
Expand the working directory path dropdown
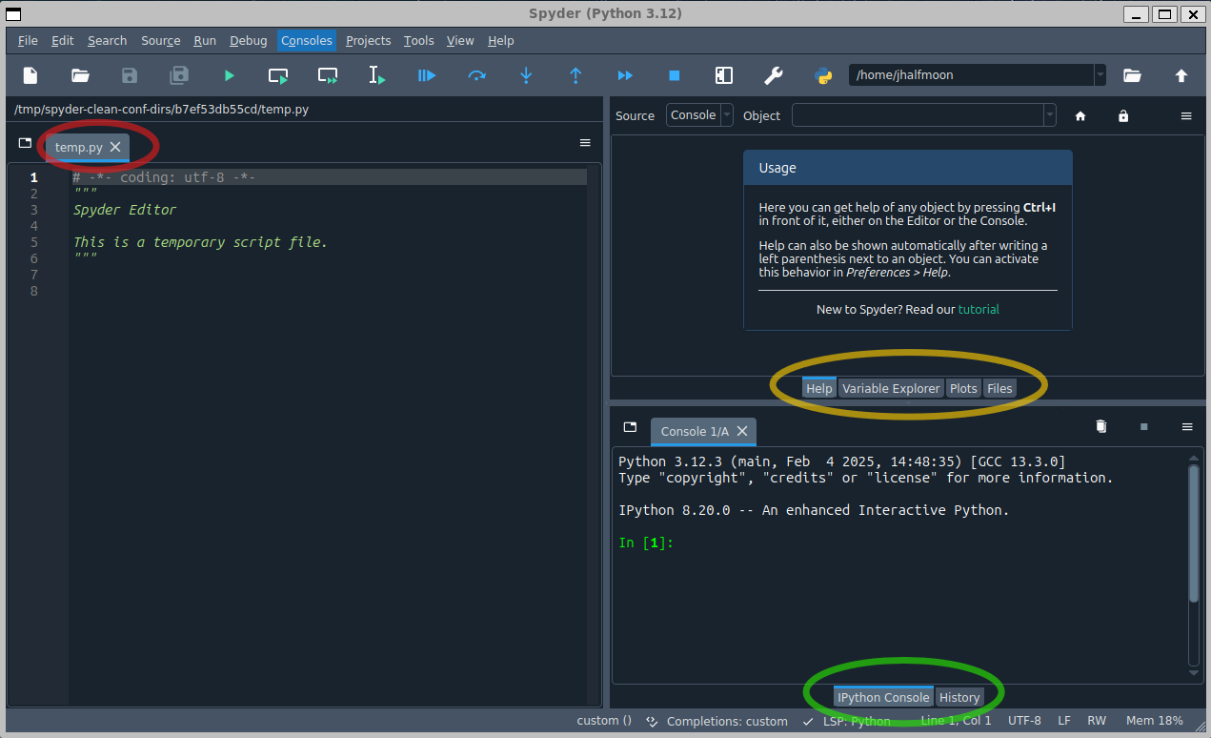tap(1100, 75)
